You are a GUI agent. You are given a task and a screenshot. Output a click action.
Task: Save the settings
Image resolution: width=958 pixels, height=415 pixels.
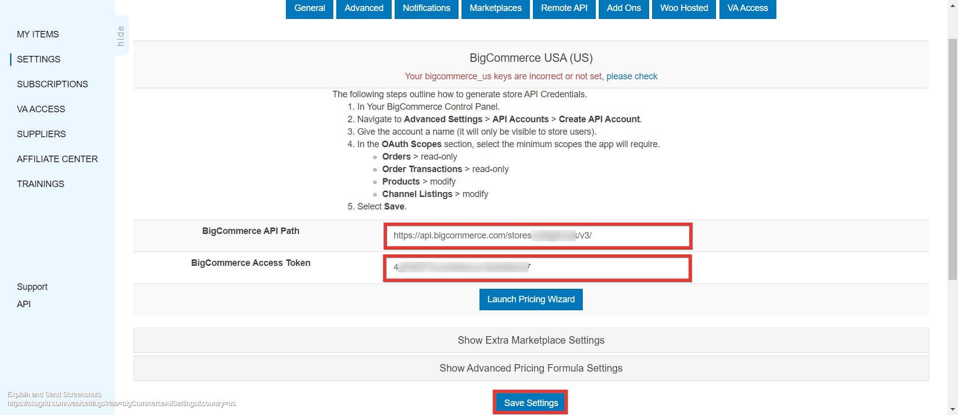click(531, 403)
